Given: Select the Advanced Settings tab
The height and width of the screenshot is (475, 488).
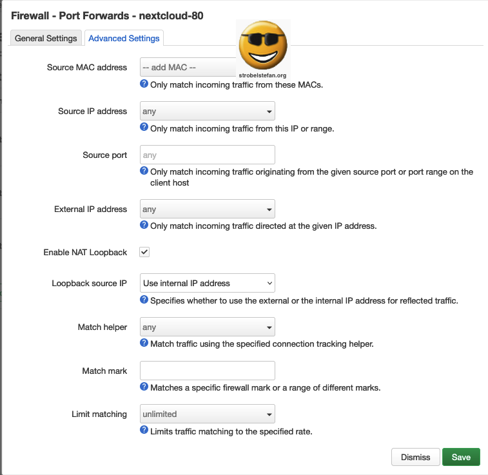Looking at the screenshot, I should point(124,38).
